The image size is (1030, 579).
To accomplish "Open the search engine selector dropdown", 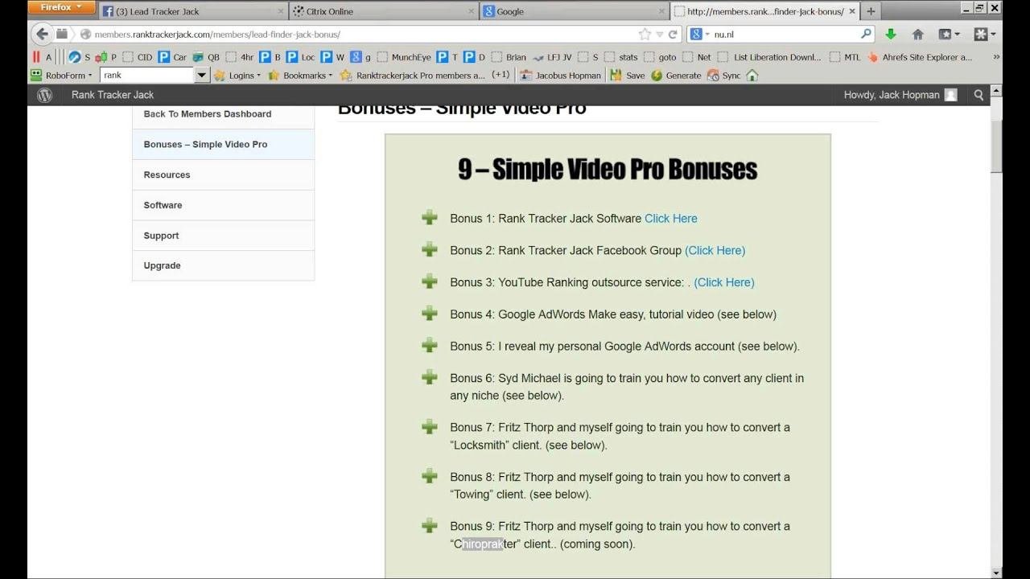I will (698, 35).
